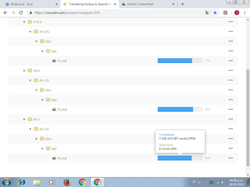The width and height of the screenshot is (250, 187).
Task: Open Windows Explorer from taskbar
Action: (37, 182)
